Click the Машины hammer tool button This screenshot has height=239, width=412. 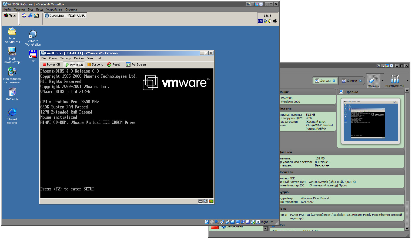click(x=373, y=81)
